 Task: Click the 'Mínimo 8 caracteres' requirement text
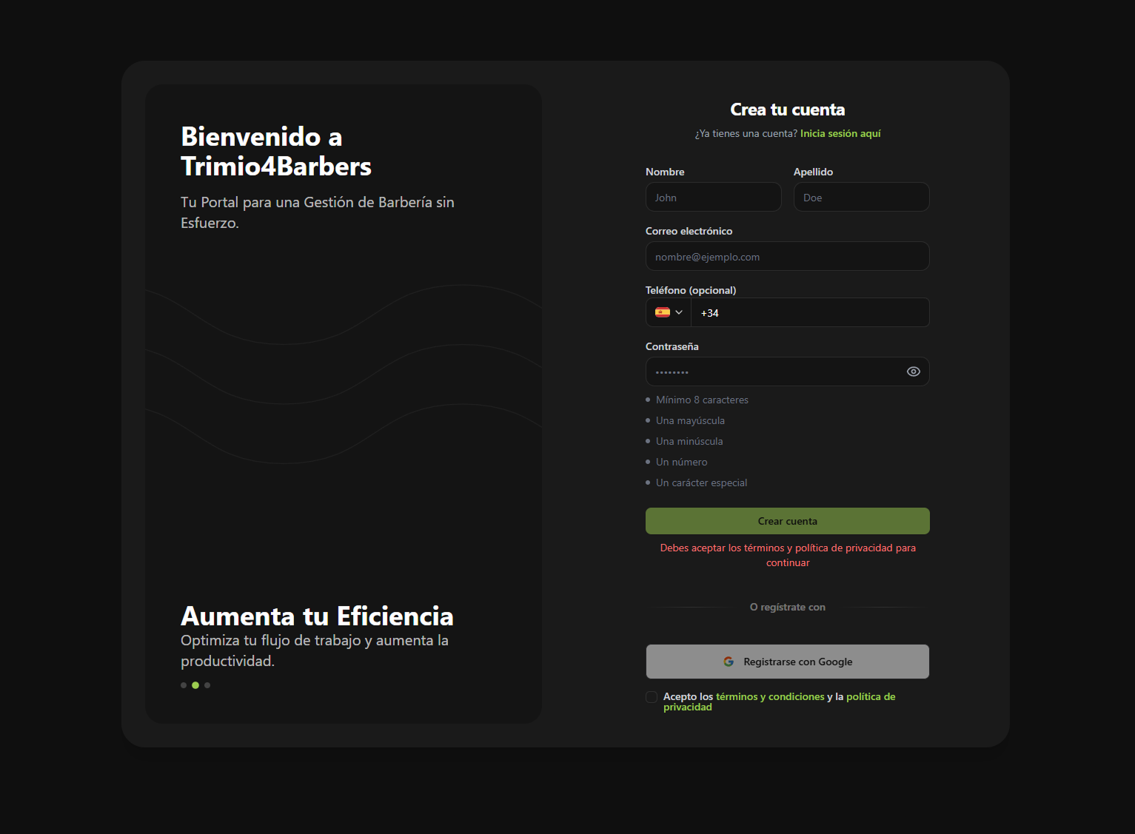702,400
